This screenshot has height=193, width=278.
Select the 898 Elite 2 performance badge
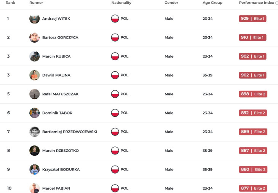[x=253, y=94]
